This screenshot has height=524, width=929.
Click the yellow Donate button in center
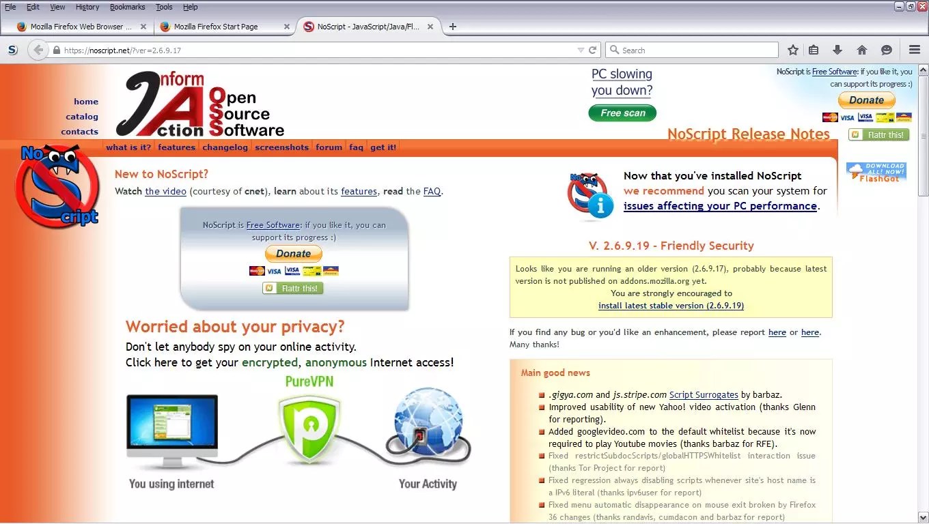coord(294,253)
